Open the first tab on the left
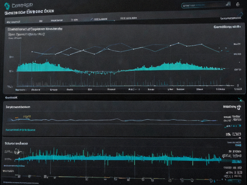This screenshot has height=185, width=247. tap(13, 22)
